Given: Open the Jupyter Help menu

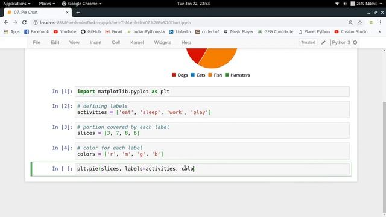Looking at the screenshot, I should click(186, 42).
